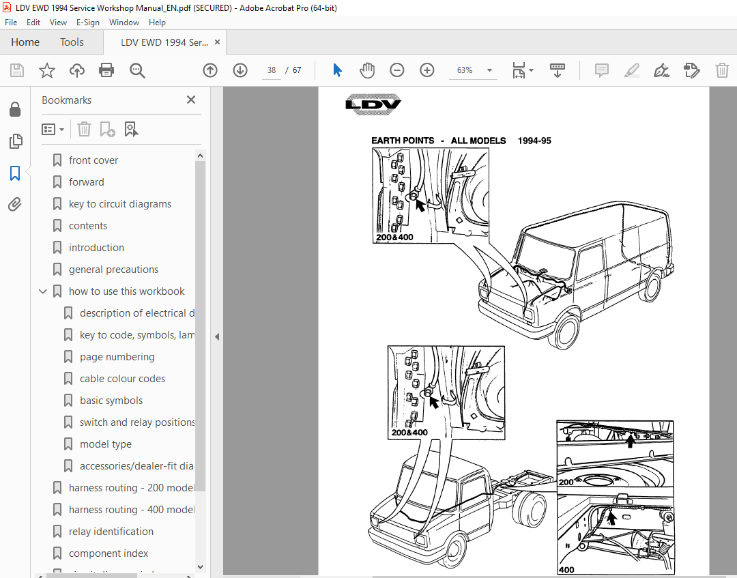737x578 pixels.
Task: Open 'page numbering' bookmark
Action: [x=117, y=357]
